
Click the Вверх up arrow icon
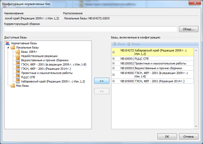[x=129, y=44]
